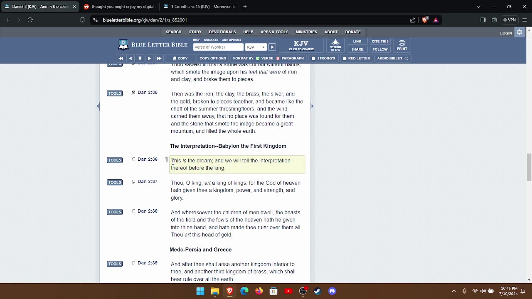Click the Follow button
Image resolution: width=532 pixels, height=299 pixels.
(380, 49)
